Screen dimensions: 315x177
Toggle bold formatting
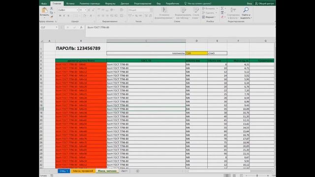tap(60, 15)
